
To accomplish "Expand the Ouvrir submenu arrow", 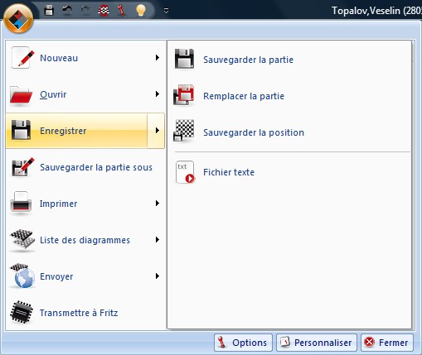I will click(x=158, y=94).
